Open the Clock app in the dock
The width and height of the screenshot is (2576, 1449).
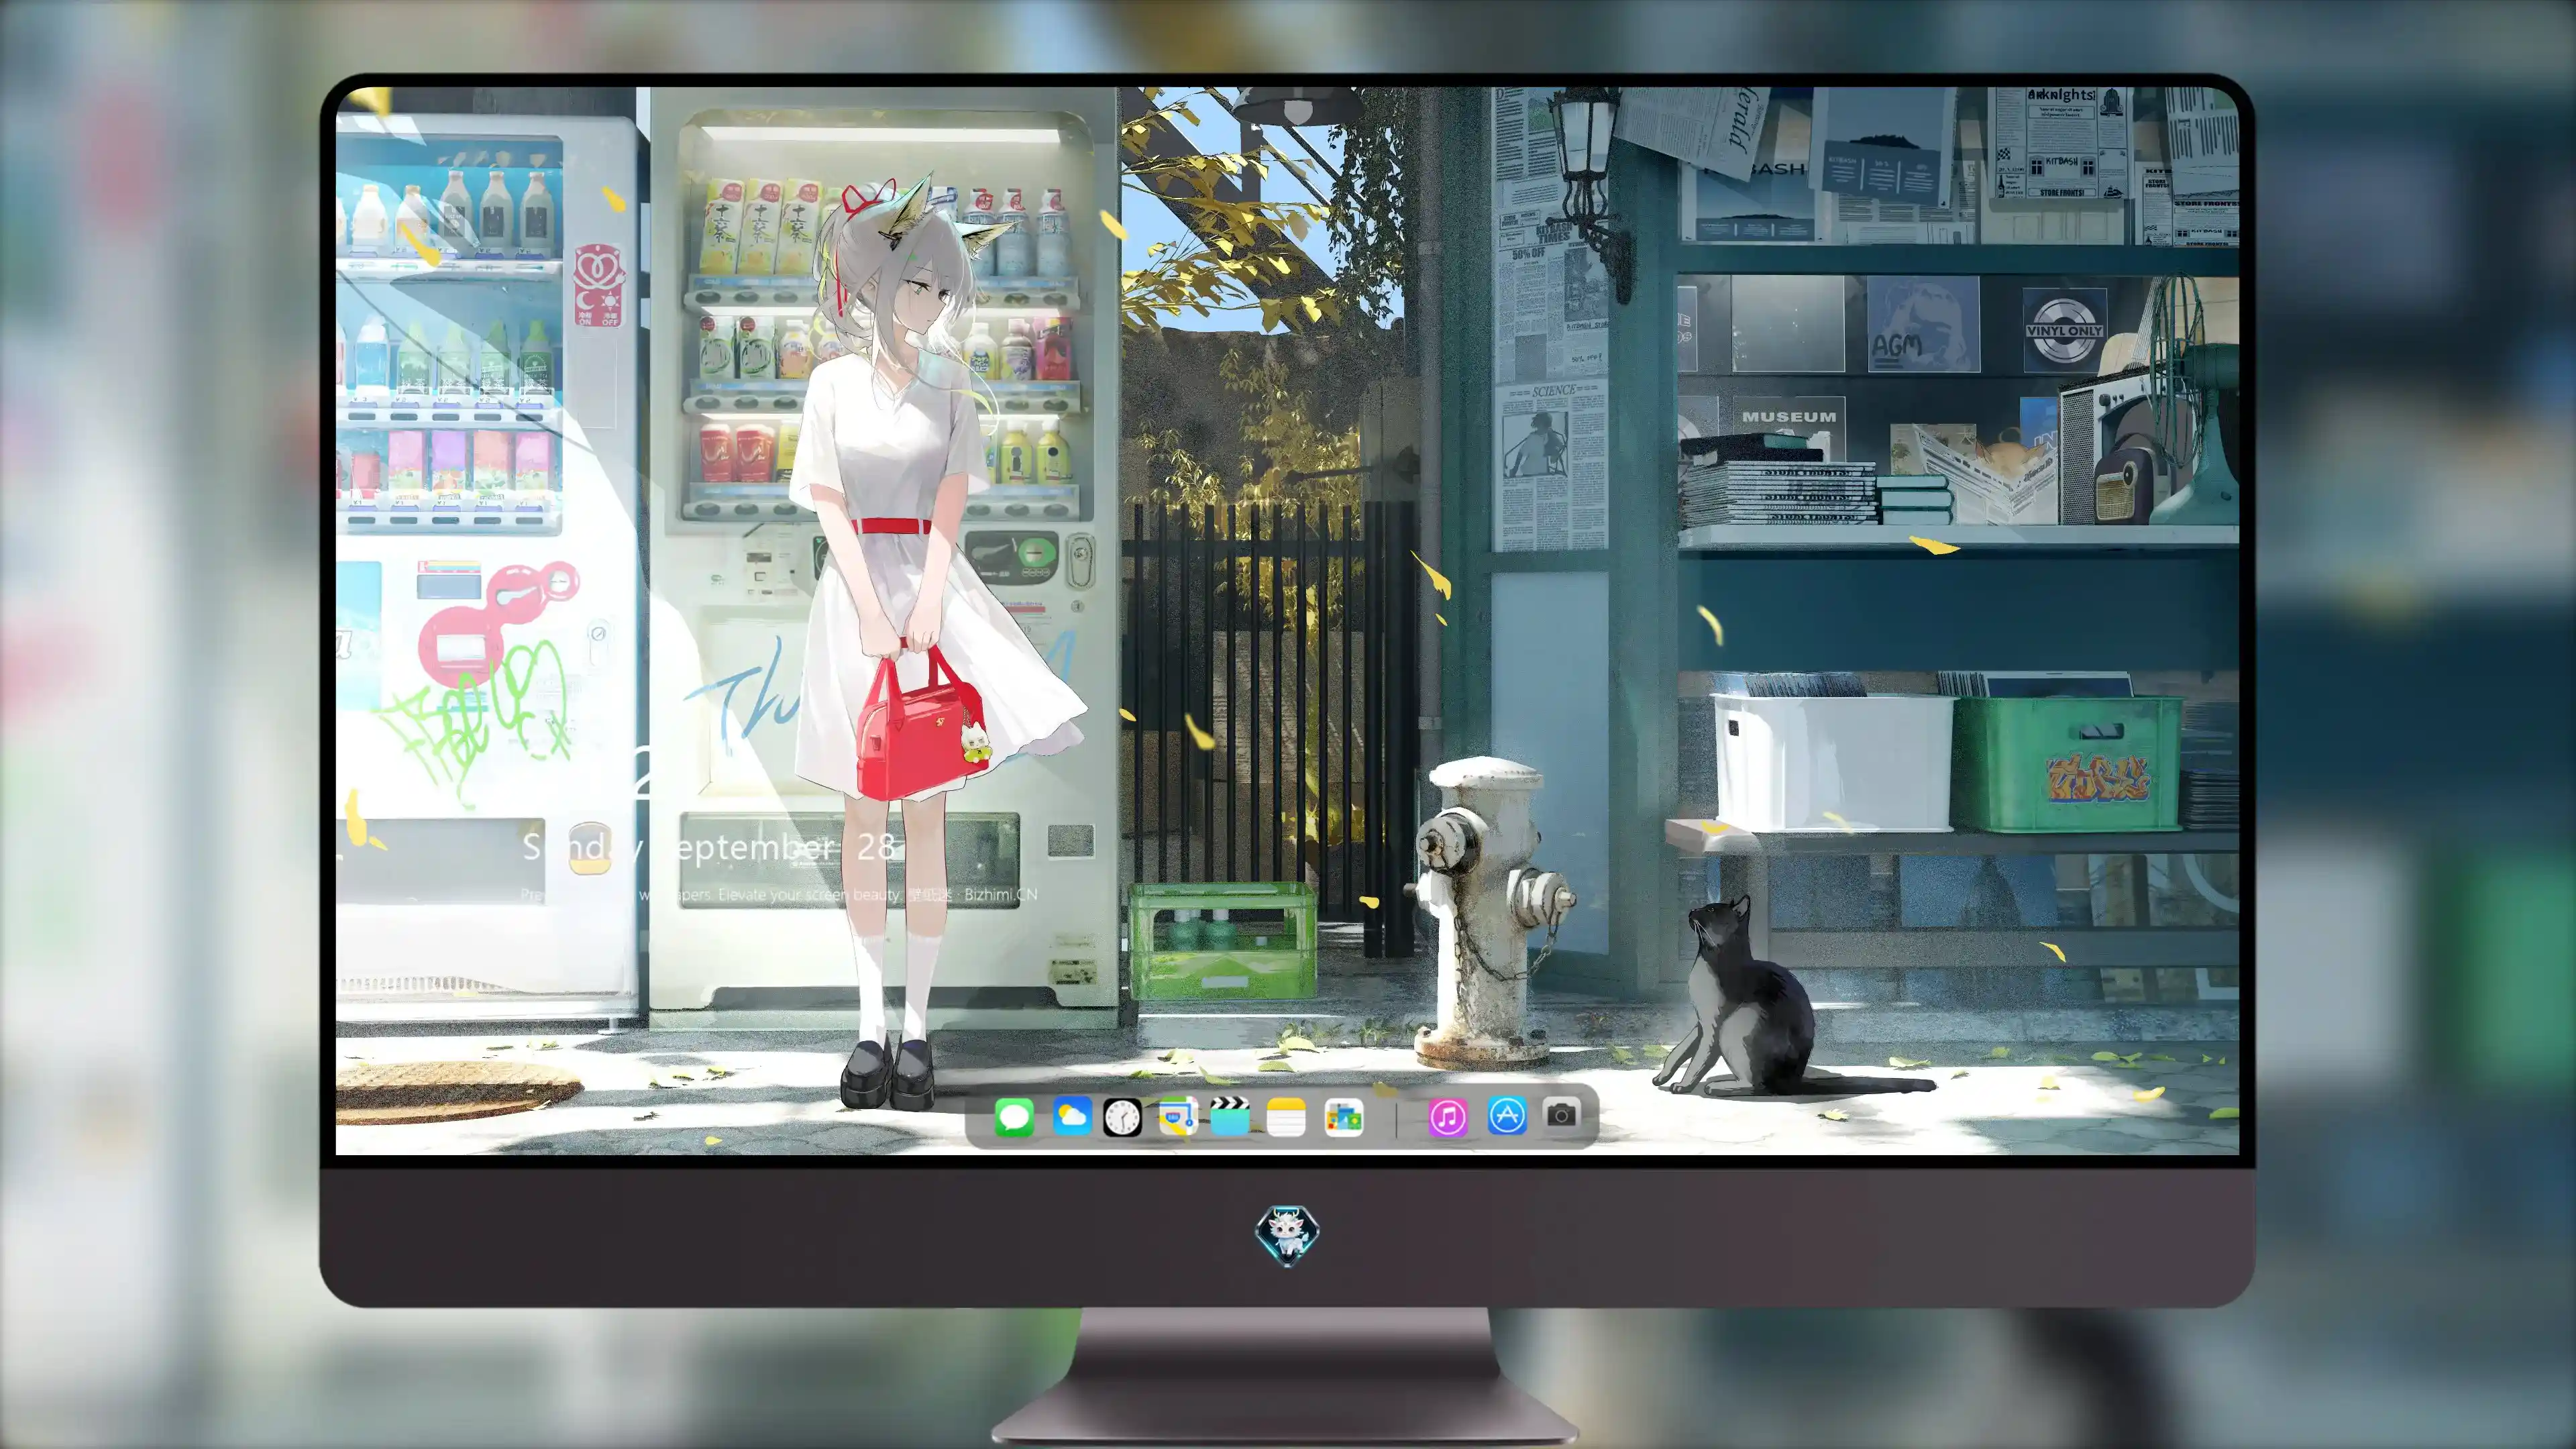(x=1122, y=1117)
